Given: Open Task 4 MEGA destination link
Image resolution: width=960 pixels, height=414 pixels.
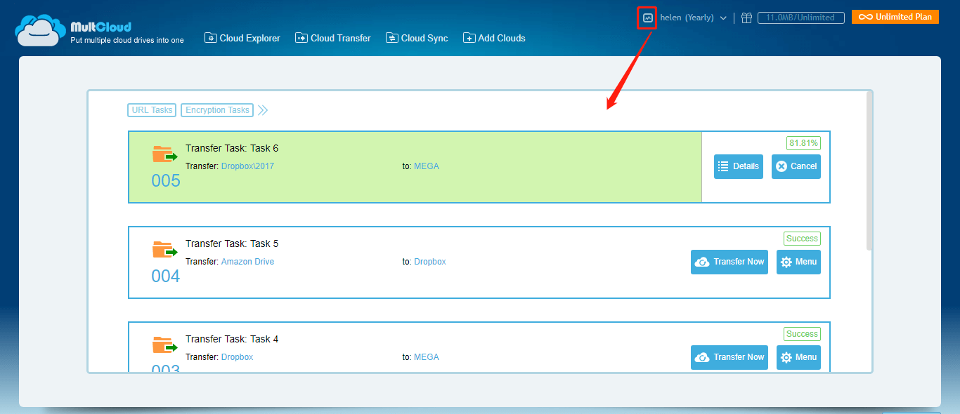Looking at the screenshot, I should 427,357.
